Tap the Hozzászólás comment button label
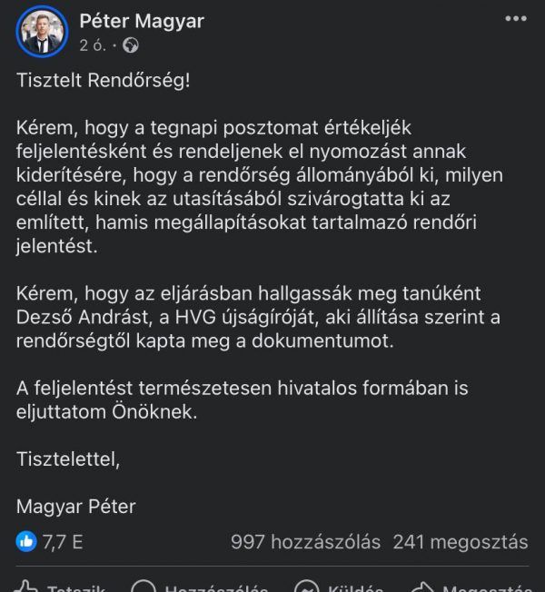 216,587
